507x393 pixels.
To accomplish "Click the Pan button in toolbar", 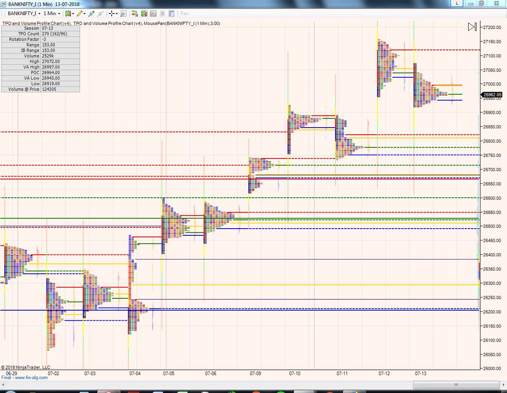I will (185, 14).
